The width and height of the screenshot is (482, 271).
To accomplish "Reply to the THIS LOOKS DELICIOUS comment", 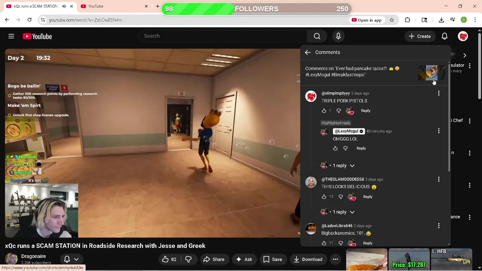I will click(x=368, y=196).
